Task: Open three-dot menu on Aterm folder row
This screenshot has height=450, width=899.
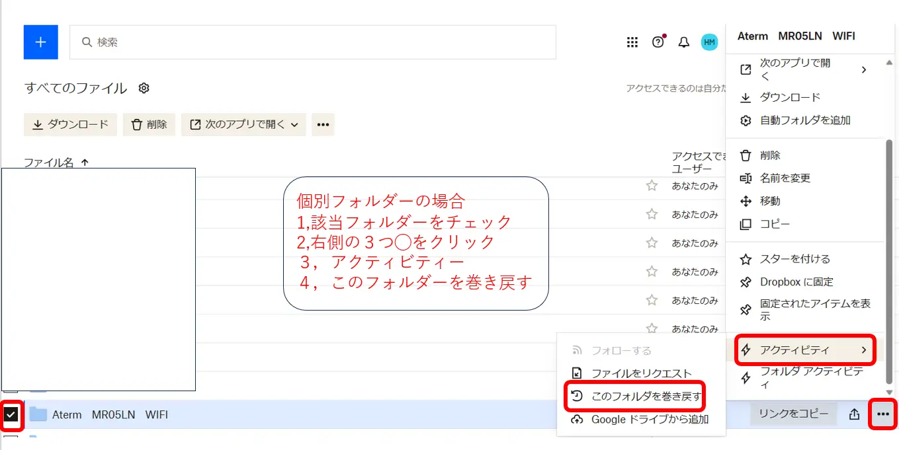Action: pos(882,414)
